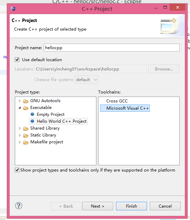Viewport: 190px width, 220px height.
Task: Click the Executable folder icon
Action: tap(26, 108)
